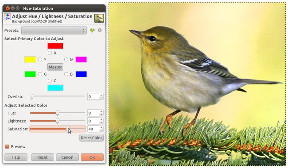Open the Presets dropdown
Image resolution: width=288 pixels, height=168 pixels.
click(x=54, y=31)
